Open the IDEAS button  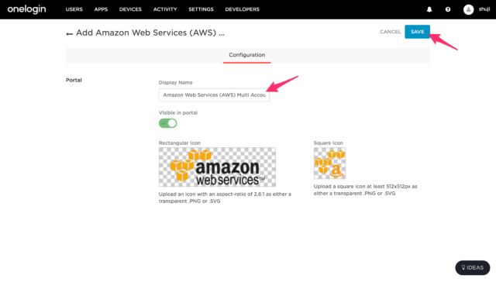coord(473,267)
